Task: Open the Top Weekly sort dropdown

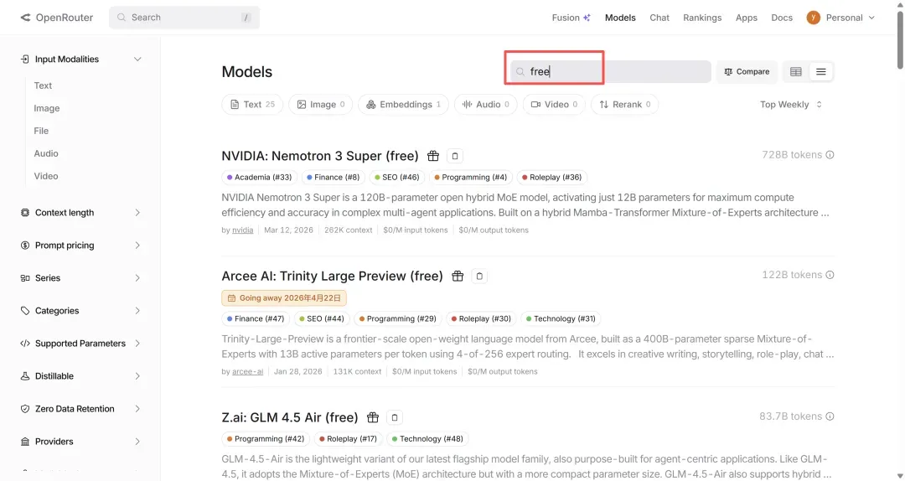Action: tap(791, 105)
